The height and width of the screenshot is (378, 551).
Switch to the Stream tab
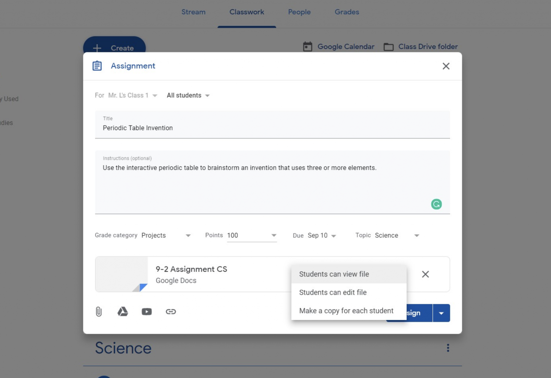[193, 12]
